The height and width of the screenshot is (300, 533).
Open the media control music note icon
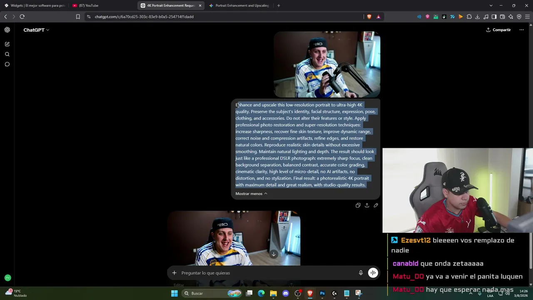coord(486,17)
